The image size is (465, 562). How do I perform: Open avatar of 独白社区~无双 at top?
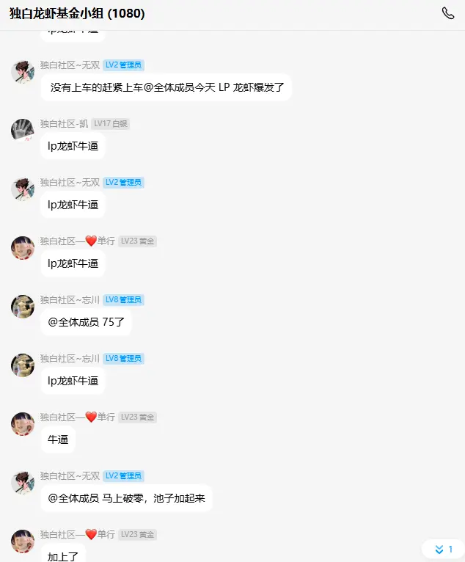point(23,72)
